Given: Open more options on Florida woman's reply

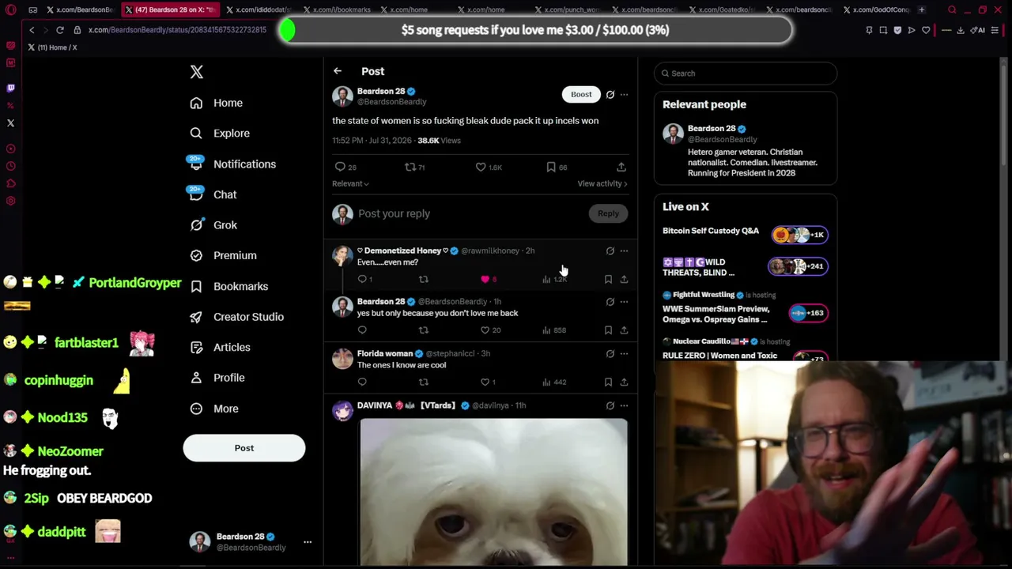Looking at the screenshot, I should (624, 354).
